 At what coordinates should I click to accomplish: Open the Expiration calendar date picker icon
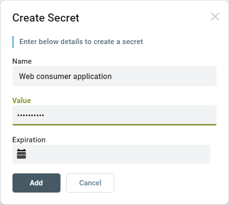point(22,154)
